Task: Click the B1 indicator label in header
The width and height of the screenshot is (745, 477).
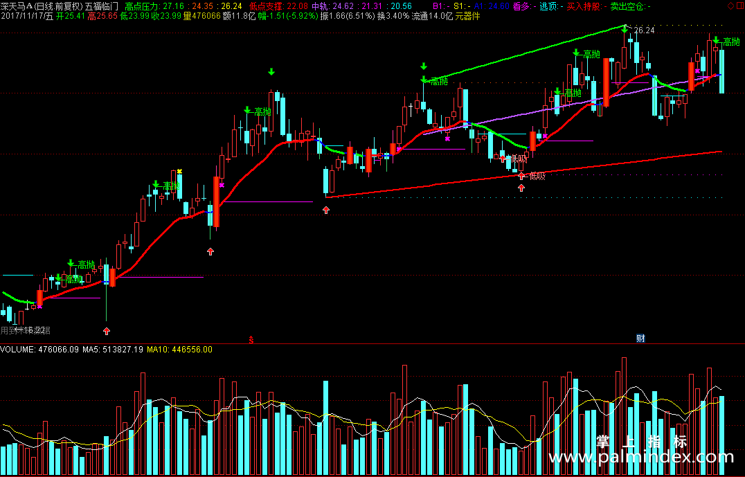Action: (x=440, y=6)
